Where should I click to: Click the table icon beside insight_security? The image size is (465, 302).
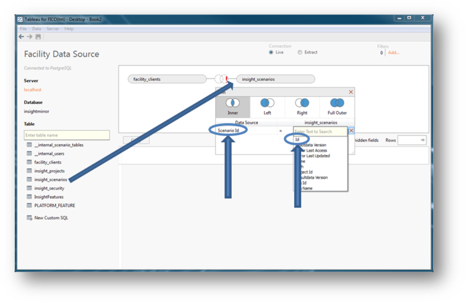click(x=29, y=188)
